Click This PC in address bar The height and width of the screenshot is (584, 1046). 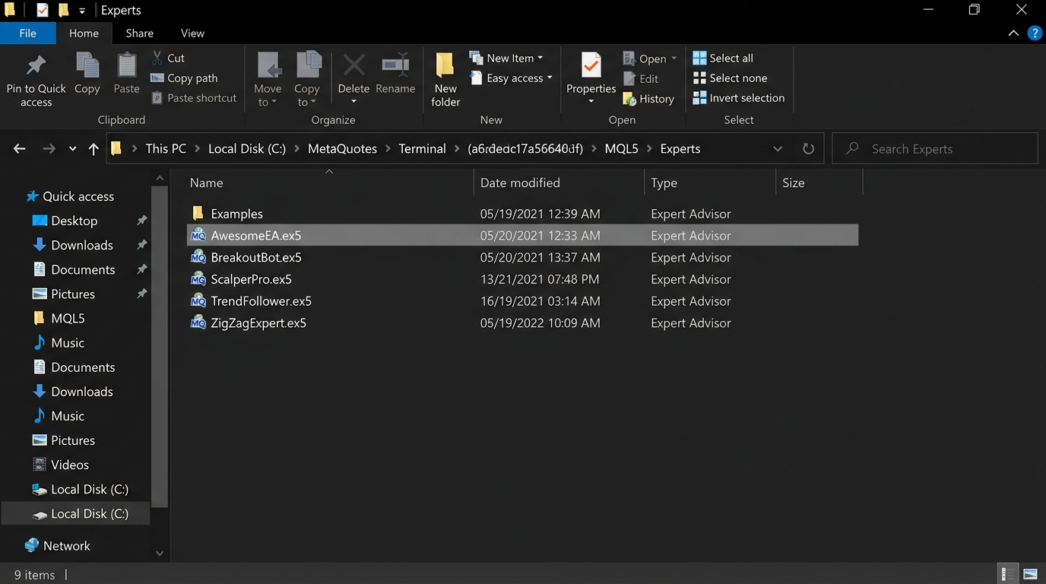coord(166,148)
